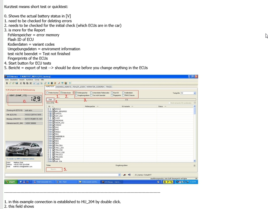Open DTS Monaco from the taskbar

[111, 182]
